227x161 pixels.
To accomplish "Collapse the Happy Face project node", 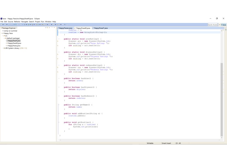I will (2, 33).
